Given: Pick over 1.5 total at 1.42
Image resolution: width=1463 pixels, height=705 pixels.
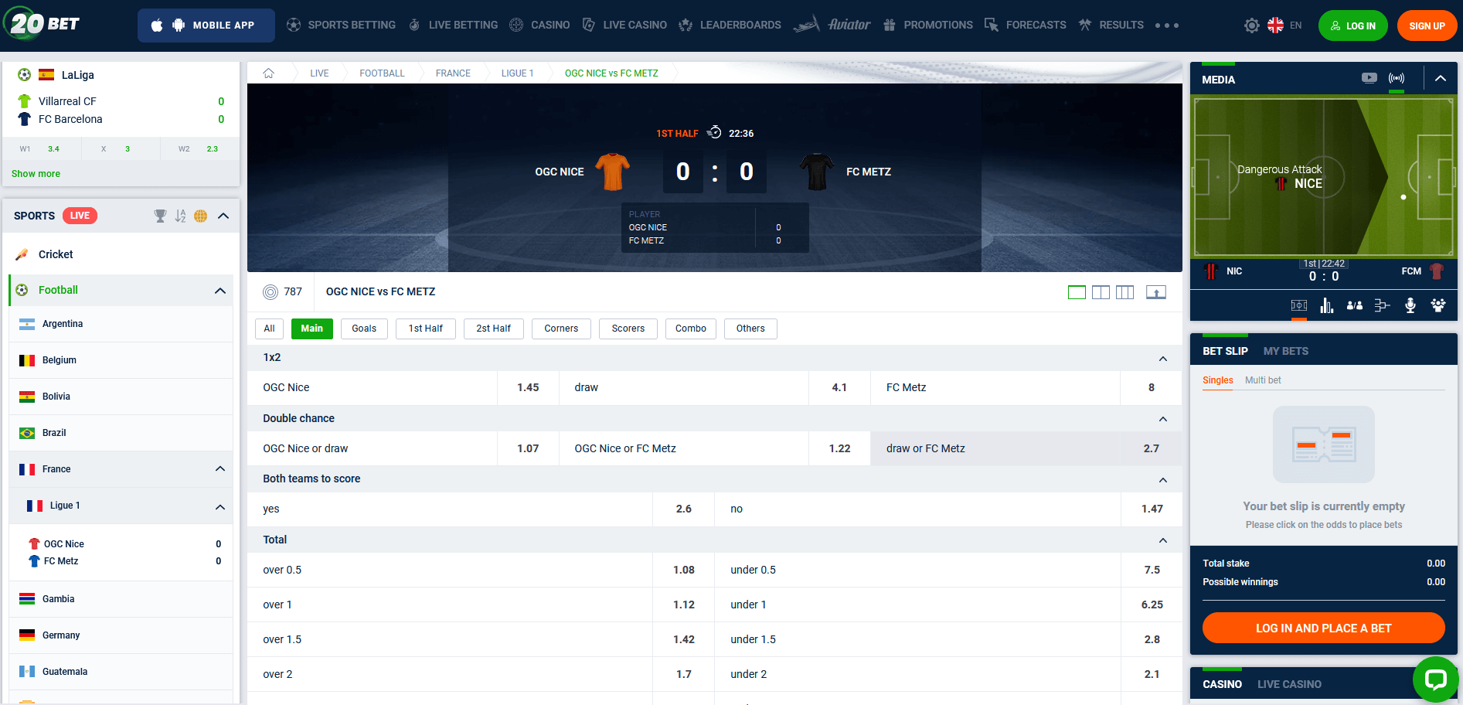Looking at the screenshot, I should click(481, 639).
